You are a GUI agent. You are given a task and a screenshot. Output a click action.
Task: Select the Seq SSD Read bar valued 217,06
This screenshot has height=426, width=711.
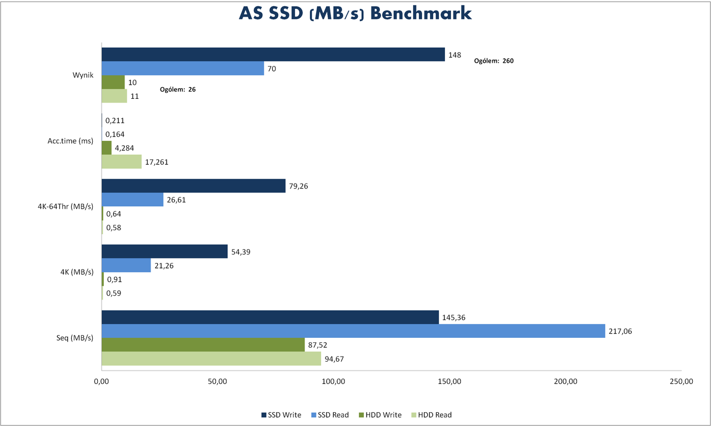[x=353, y=331]
